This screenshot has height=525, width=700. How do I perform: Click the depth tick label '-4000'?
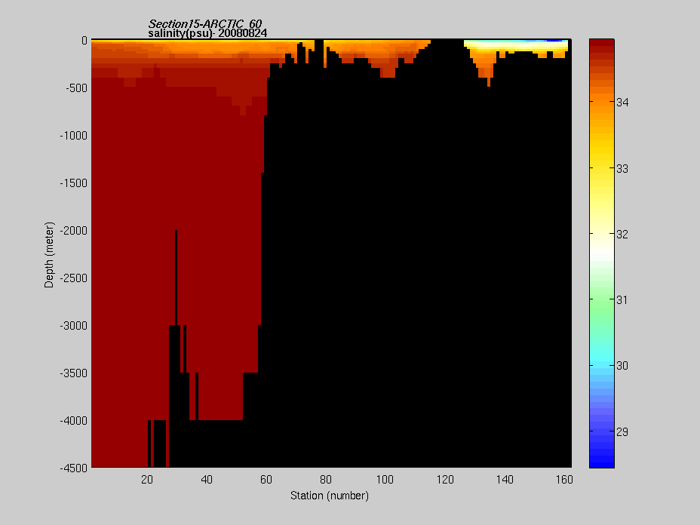(74, 421)
